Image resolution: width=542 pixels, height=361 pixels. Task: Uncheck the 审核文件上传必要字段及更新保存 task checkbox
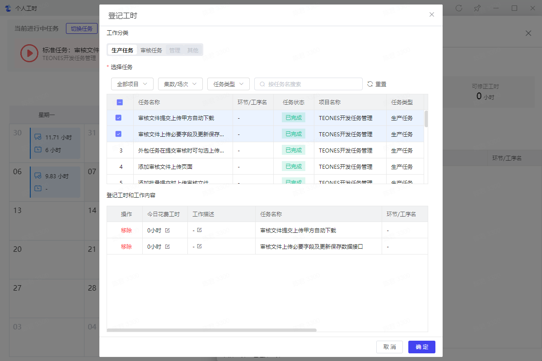[x=118, y=134]
